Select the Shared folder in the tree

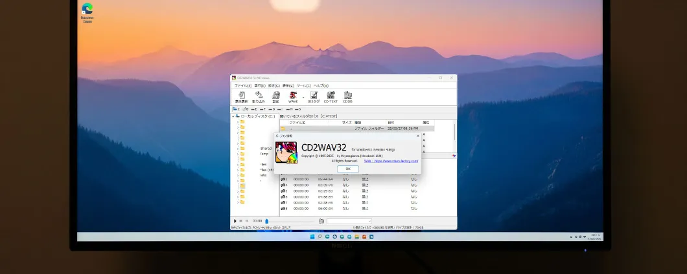coord(266,149)
